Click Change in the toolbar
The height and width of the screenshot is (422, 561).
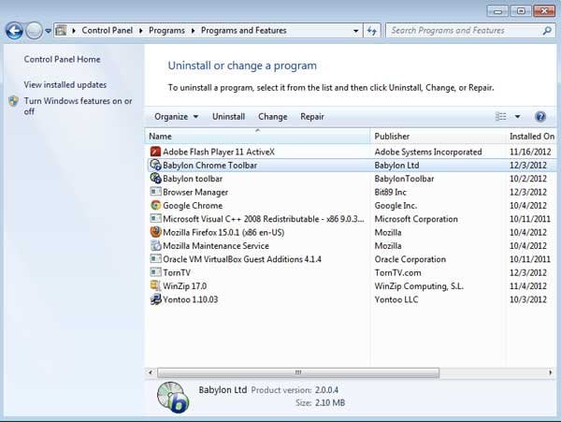pos(273,117)
